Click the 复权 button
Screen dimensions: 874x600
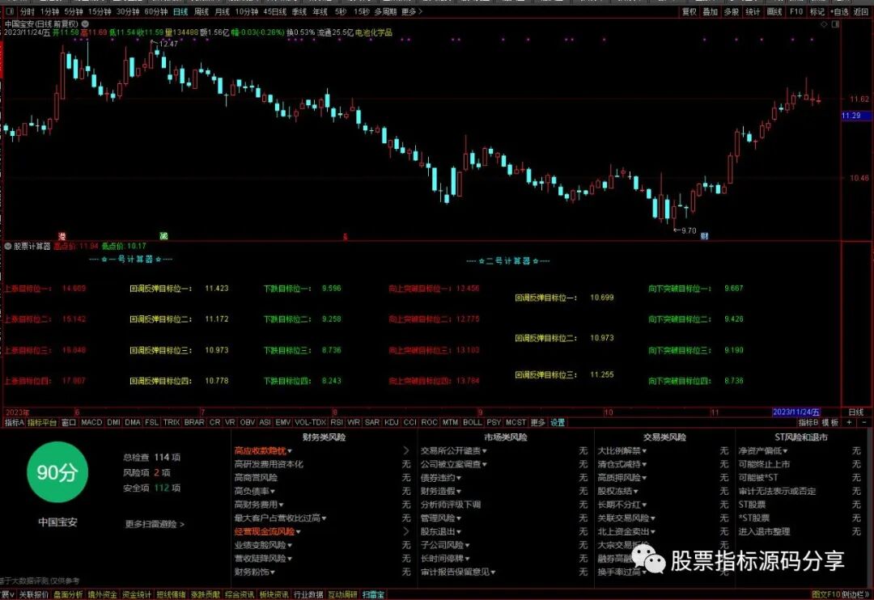689,11
